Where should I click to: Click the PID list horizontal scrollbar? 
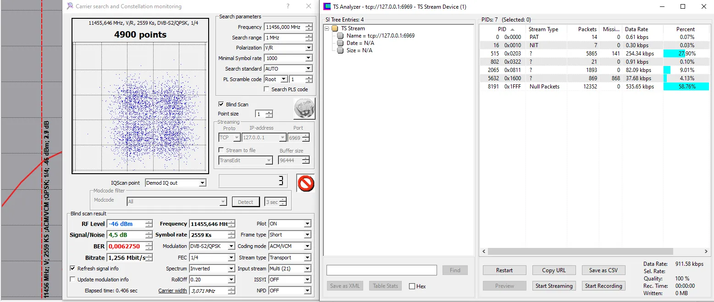coord(580,252)
